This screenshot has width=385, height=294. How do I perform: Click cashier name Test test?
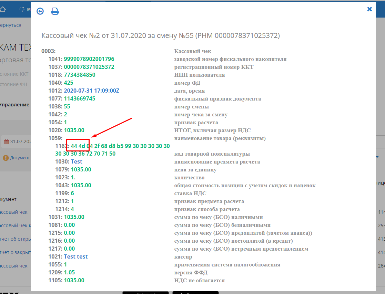[x=76, y=256]
